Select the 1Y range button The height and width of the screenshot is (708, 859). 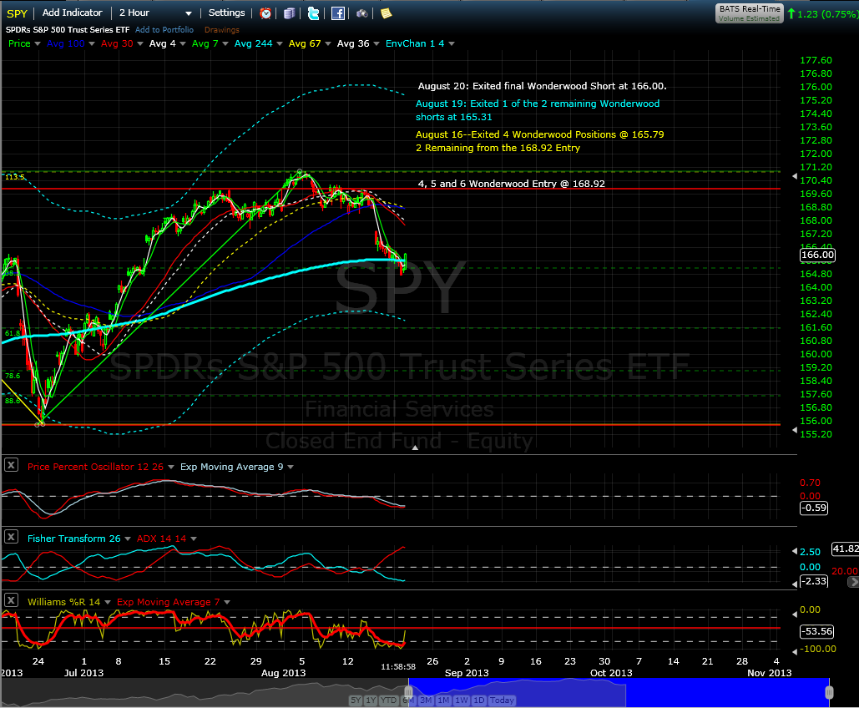(x=371, y=700)
